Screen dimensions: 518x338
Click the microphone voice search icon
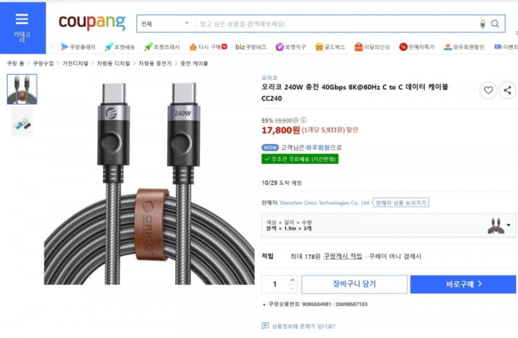click(x=483, y=24)
